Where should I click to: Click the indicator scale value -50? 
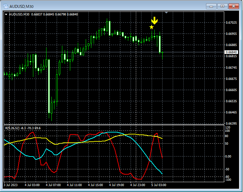click(227, 169)
